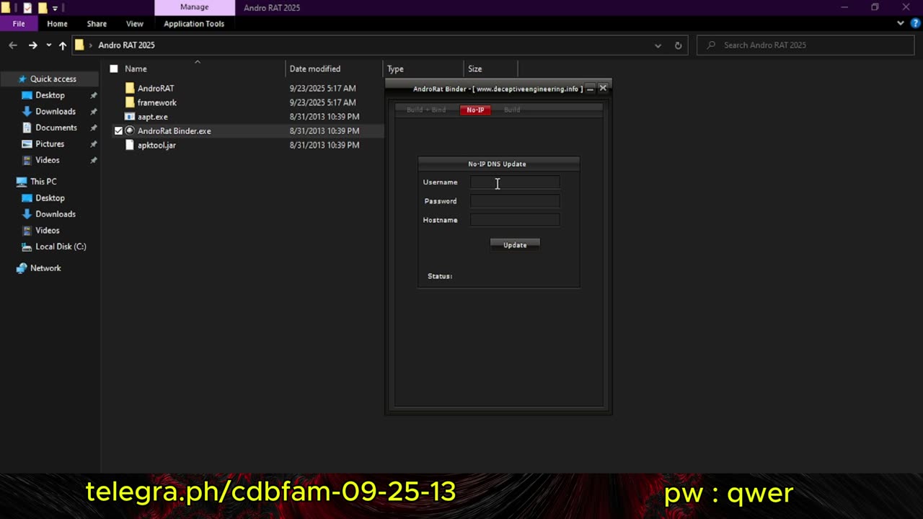The width and height of the screenshot is (923, 519).
Task: Click the AndroRAT folder icon
Action: [x=130, y=88]
